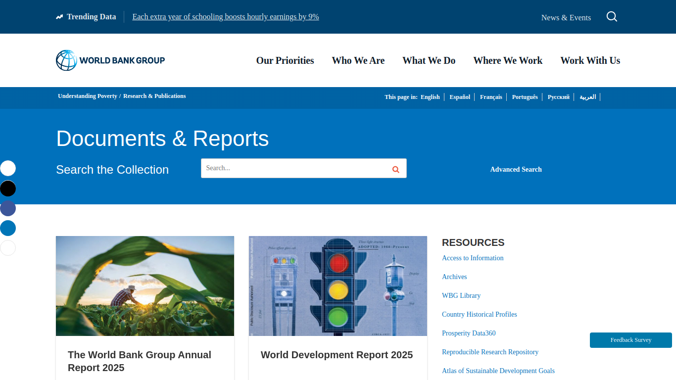Open Atlas of Sustainable Development Goals link
Image resolution: width=676 pixels, height=380 pixels.
point(498,371)
